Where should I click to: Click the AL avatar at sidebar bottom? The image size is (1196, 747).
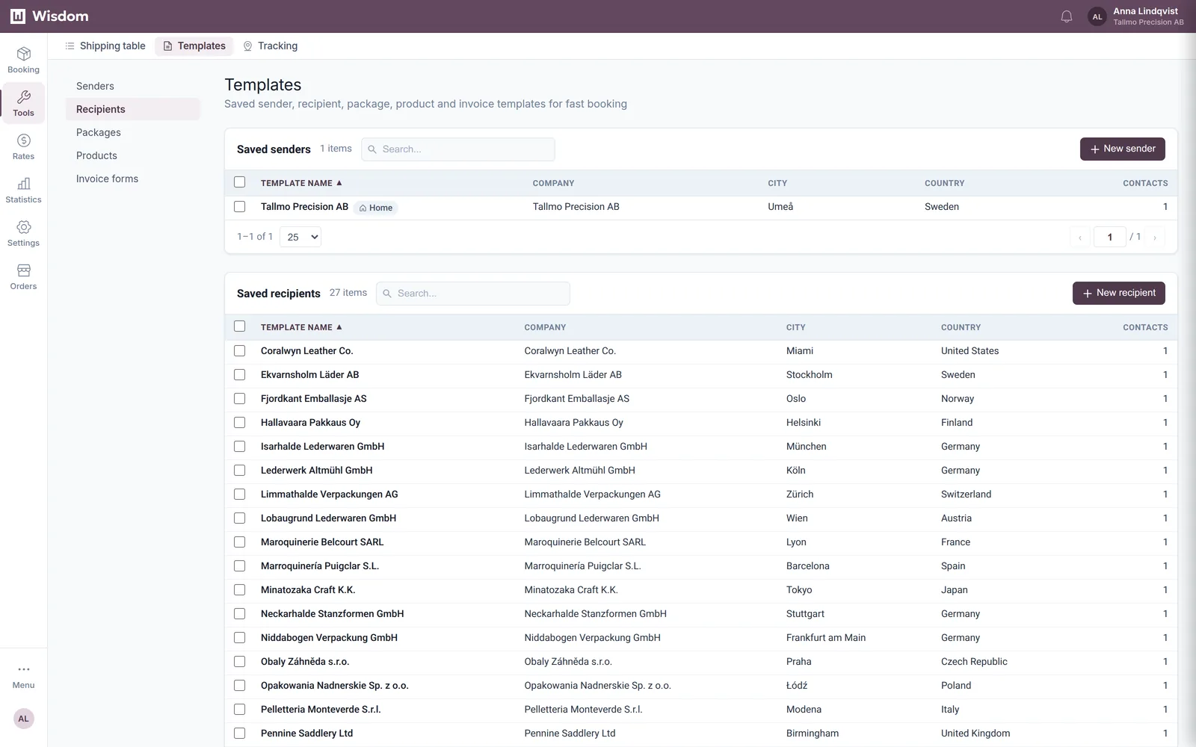(23, 719)
